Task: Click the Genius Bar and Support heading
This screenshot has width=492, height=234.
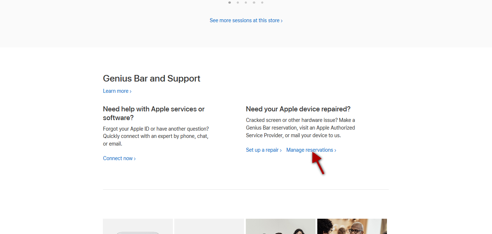Action: (152, 79)
